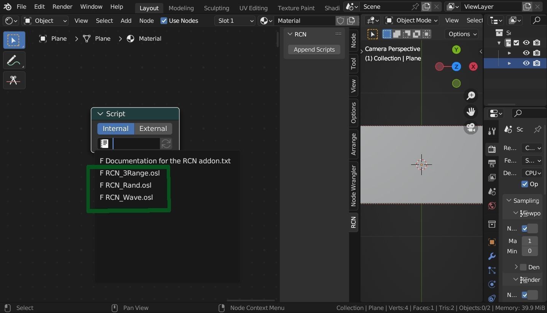The image size is (547, 313).
Task: Open the World properties globe tab
Action: pyautogui.click(x=492, y=206)
